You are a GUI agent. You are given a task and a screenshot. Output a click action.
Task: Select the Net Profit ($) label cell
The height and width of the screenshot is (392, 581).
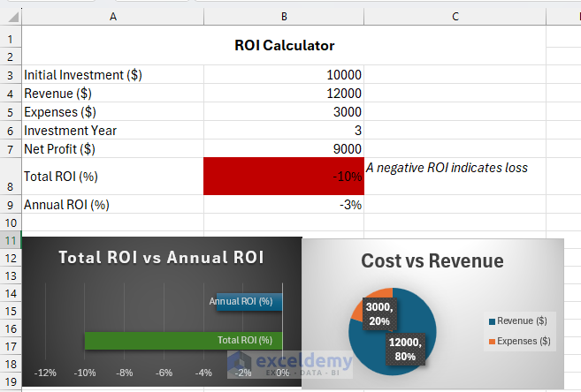point(112,148)
